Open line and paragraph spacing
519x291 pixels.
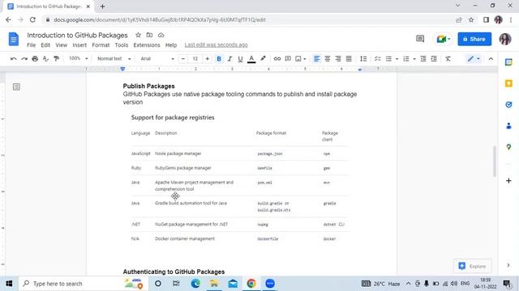pyautogui.click(x=363, y=59)
